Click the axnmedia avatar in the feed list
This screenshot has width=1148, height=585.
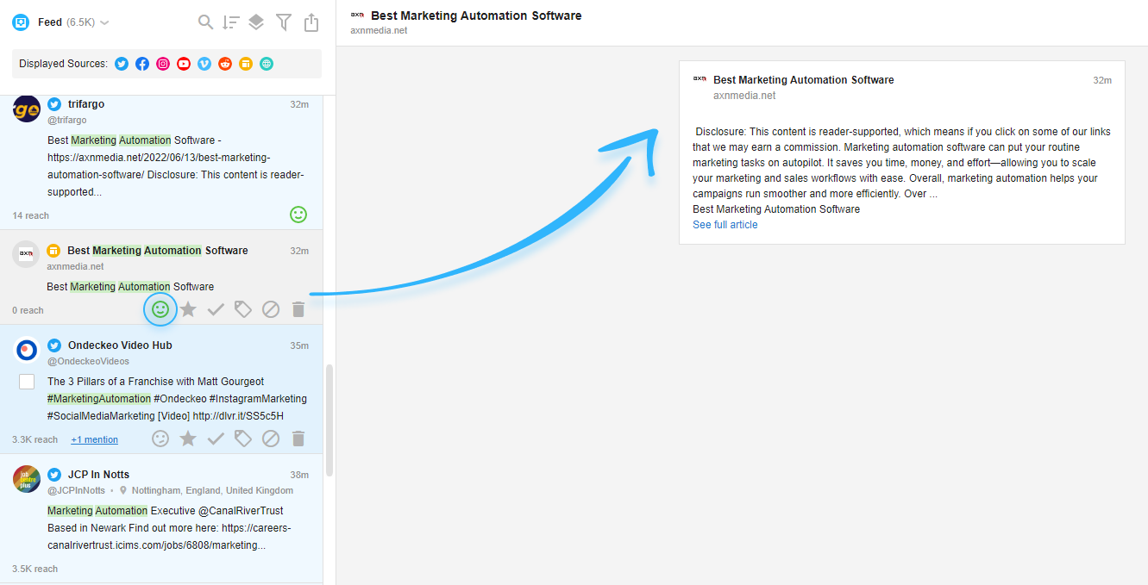pyautogui.click(x=27, y=254)
